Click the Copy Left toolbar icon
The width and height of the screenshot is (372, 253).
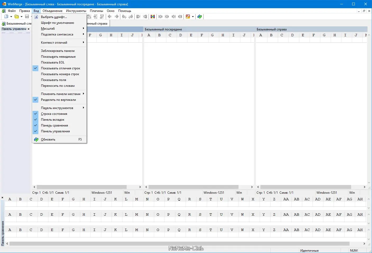click(117, 17)
